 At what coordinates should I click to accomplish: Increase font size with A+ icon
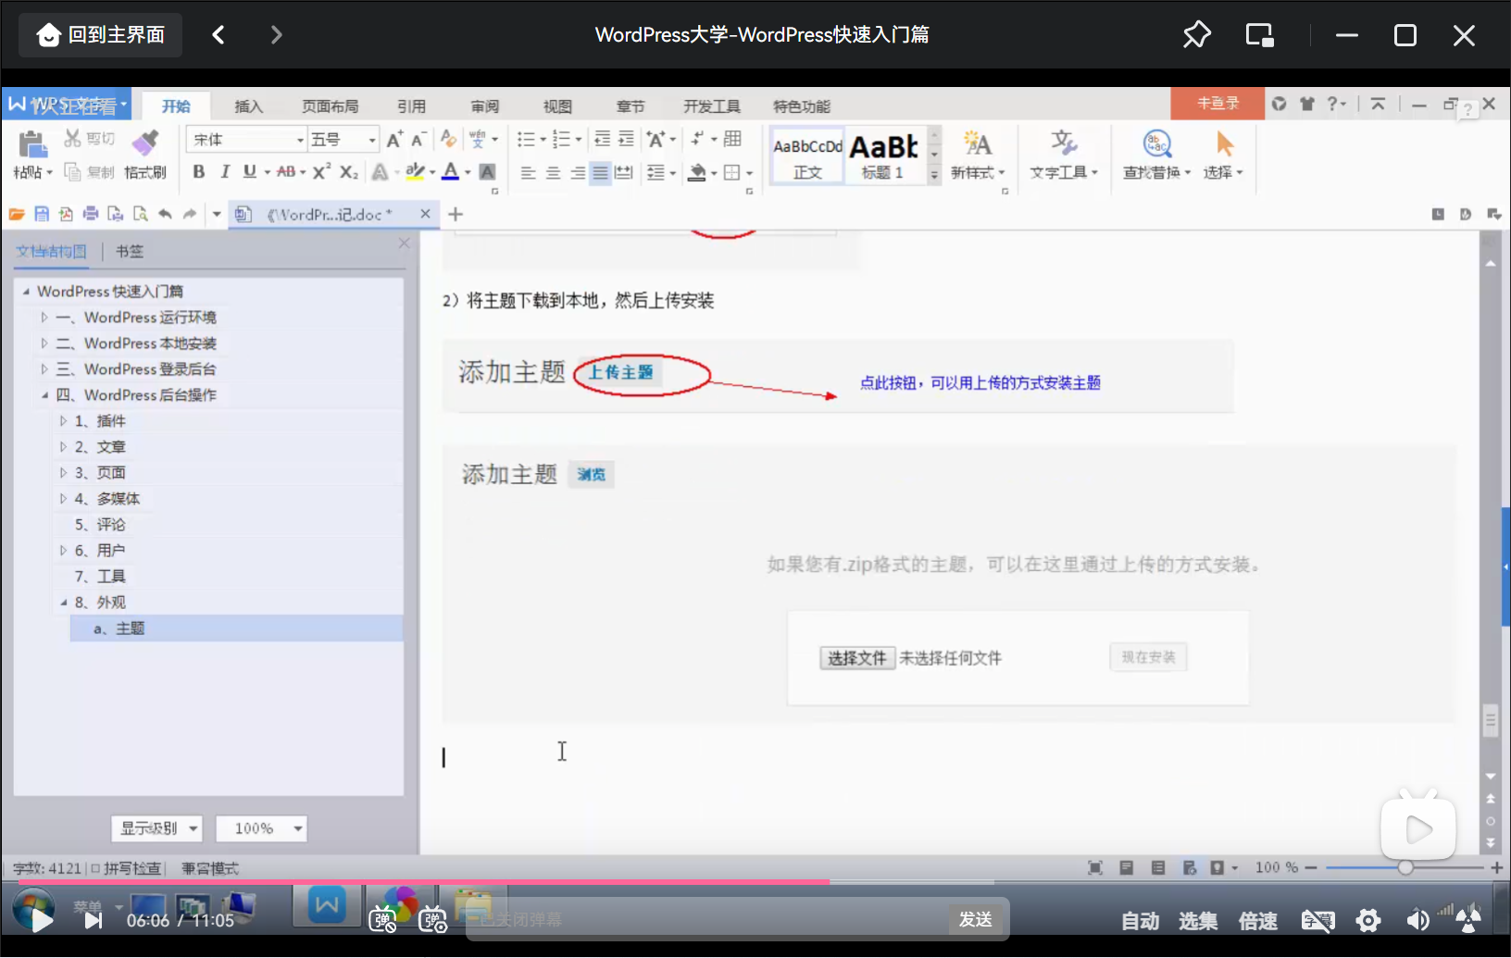tap(394, 139)
